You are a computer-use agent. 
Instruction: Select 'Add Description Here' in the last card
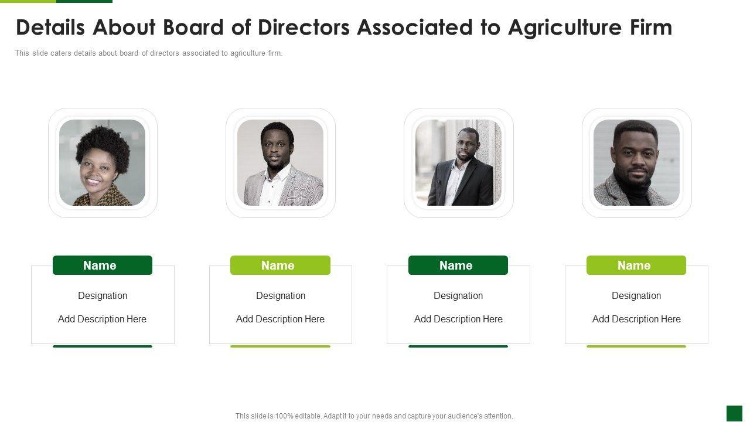(x=636, y=319)
